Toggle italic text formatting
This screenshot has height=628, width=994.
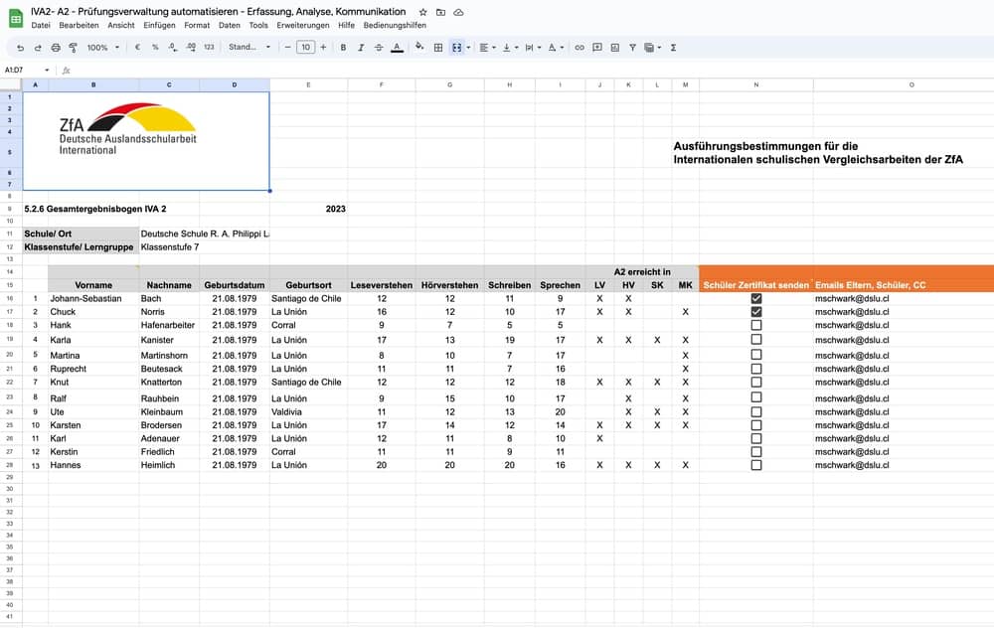(x=361, y=47)
